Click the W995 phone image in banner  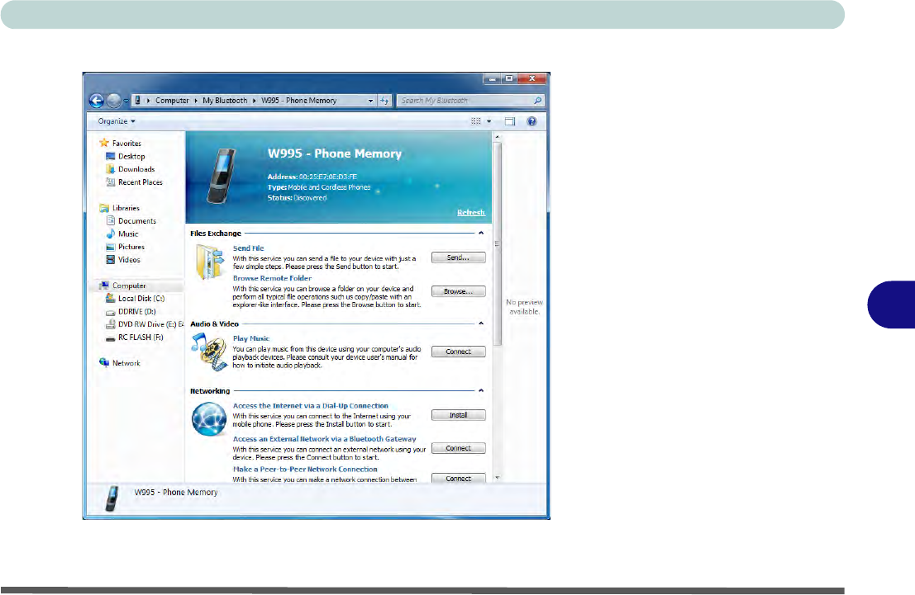[x=222, y=176]
